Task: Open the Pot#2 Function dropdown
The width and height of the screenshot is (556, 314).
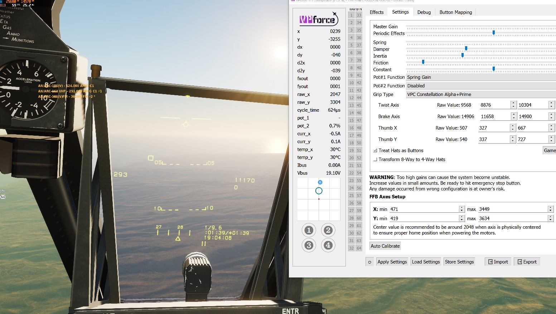Action: click(481, 86)
